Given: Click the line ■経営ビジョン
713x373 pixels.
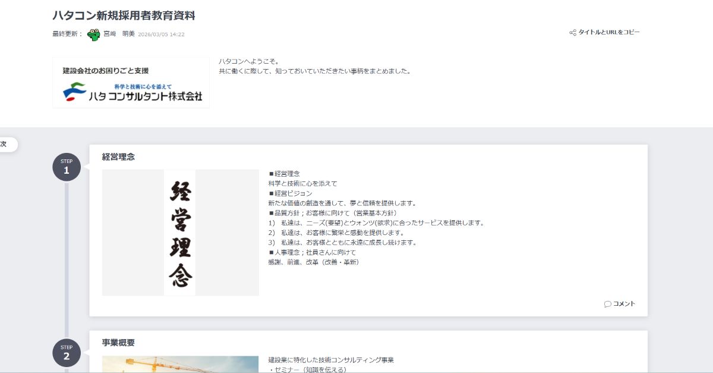Looking at the screenshot, I should 290,193.
